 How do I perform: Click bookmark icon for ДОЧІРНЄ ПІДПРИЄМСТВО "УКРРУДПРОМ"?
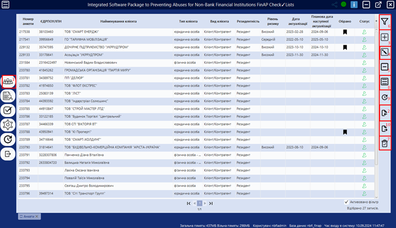[345, 47]
